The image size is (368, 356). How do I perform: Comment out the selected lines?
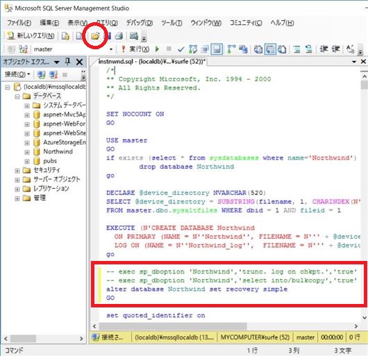[x=297, y=49]
